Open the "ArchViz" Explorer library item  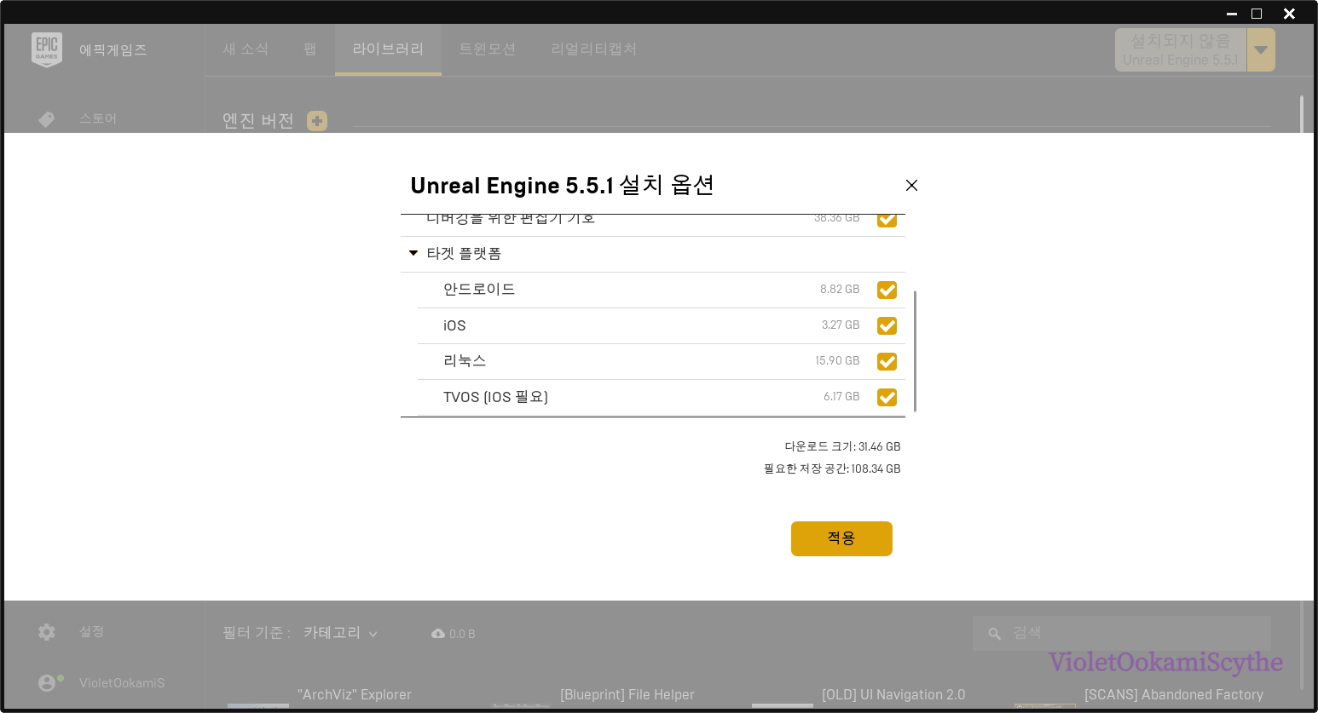tap(354, 695)
